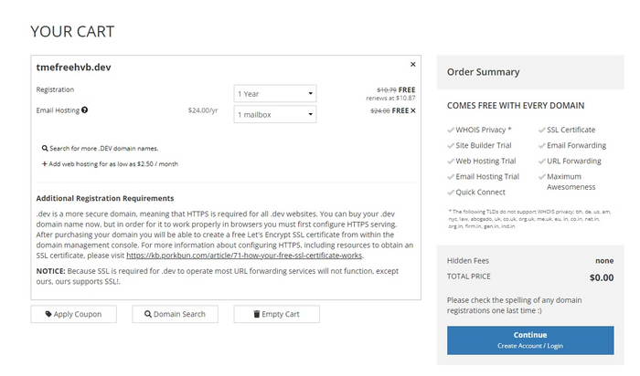
Task: Click the tmefreehvb.dev domain title
Action: tap(73, 68)
